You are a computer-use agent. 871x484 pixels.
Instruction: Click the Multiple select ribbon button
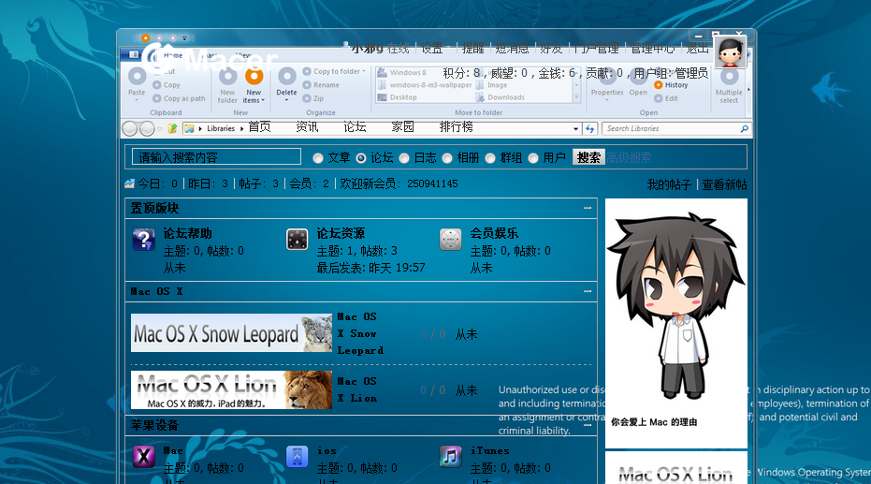[x=729, y=85]
